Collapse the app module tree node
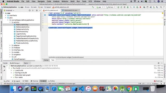 tap(4, 13)
